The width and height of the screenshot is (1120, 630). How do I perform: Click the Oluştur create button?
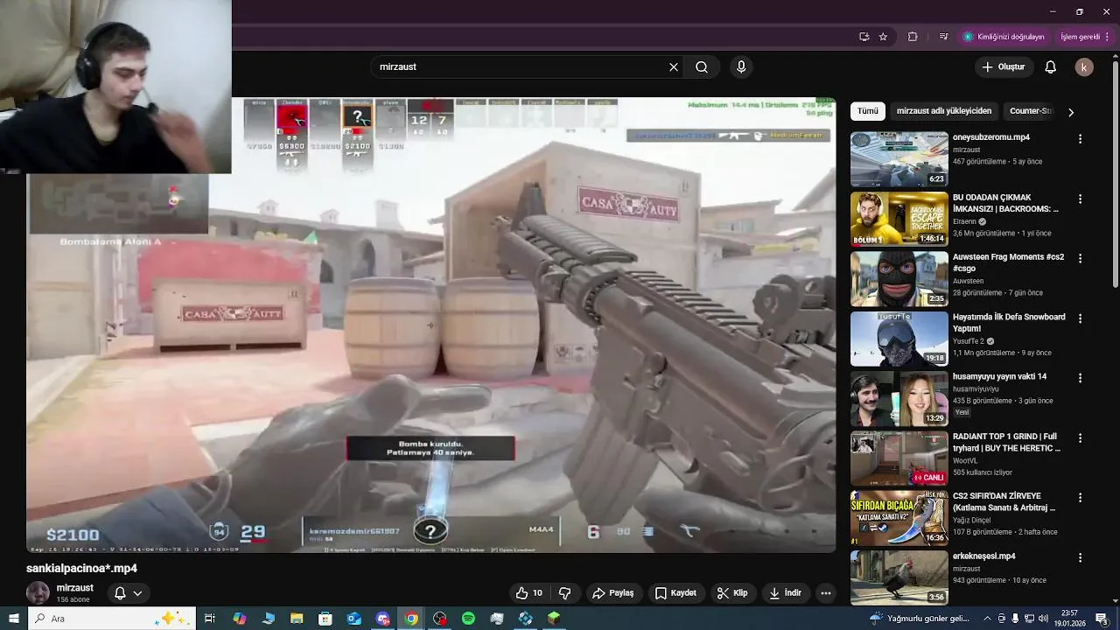[x=1003, y=67]
